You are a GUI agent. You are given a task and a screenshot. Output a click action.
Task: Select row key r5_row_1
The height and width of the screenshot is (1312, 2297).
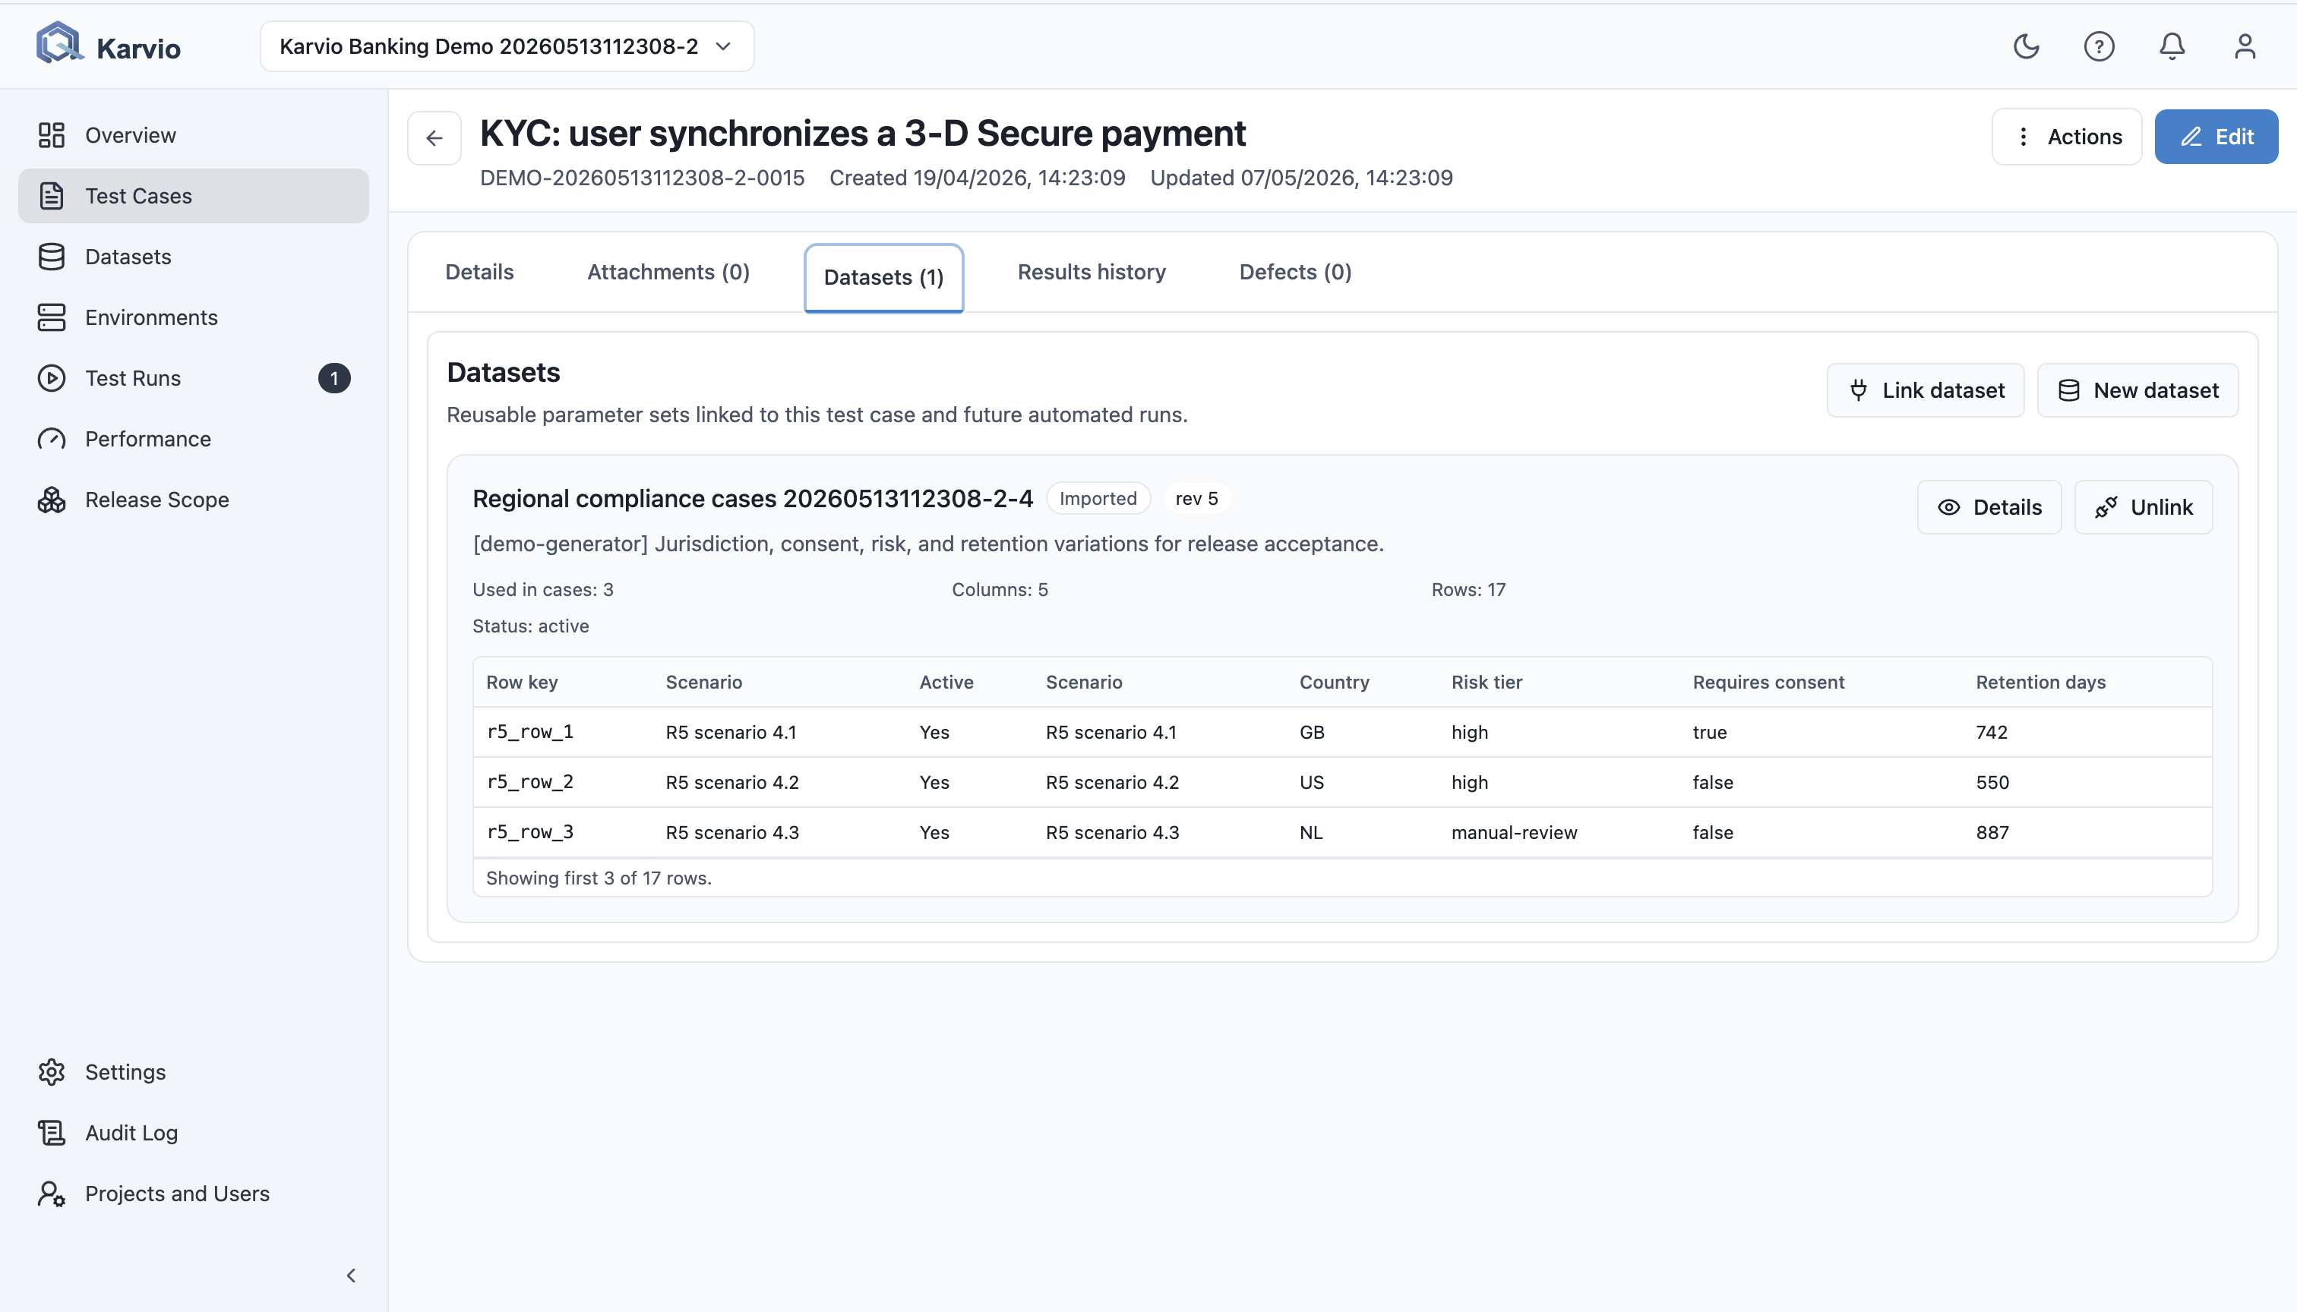click(530, 732)
